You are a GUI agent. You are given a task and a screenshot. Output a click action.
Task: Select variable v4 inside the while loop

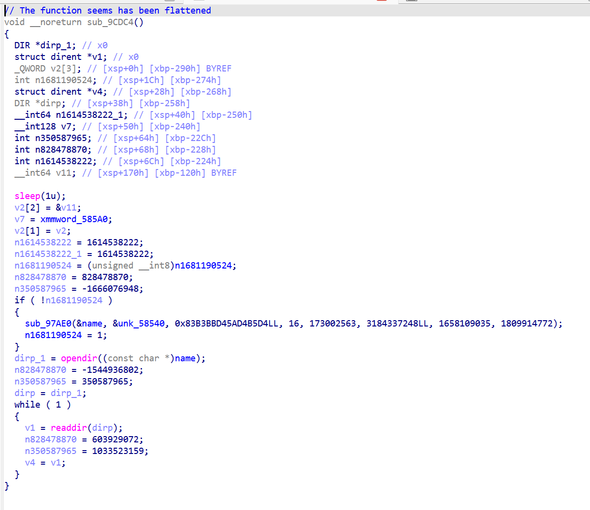coord(29,462)
